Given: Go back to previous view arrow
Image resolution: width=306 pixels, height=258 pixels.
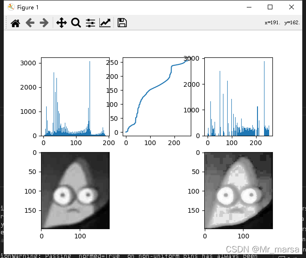Looking at the screenshot, I should tap(30, 23).
